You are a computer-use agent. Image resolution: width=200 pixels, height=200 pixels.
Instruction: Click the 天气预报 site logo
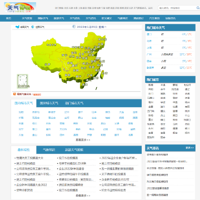pyautogui.click(x=20, y=7)
